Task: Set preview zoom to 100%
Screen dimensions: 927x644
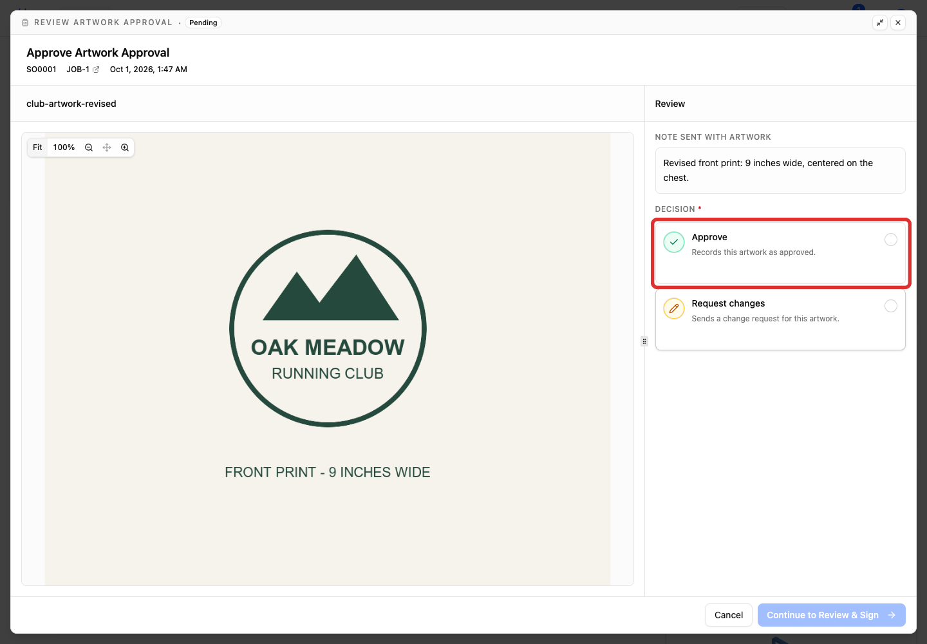Action: point(64,147)
